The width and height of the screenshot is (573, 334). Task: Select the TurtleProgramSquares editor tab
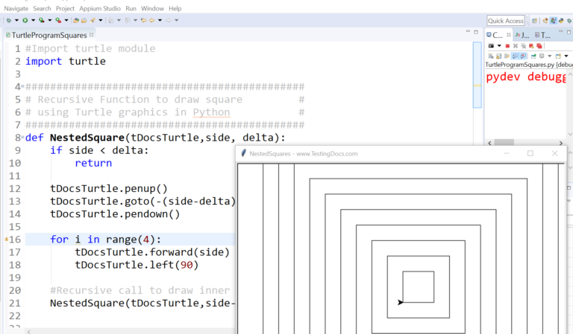[49, 35]
